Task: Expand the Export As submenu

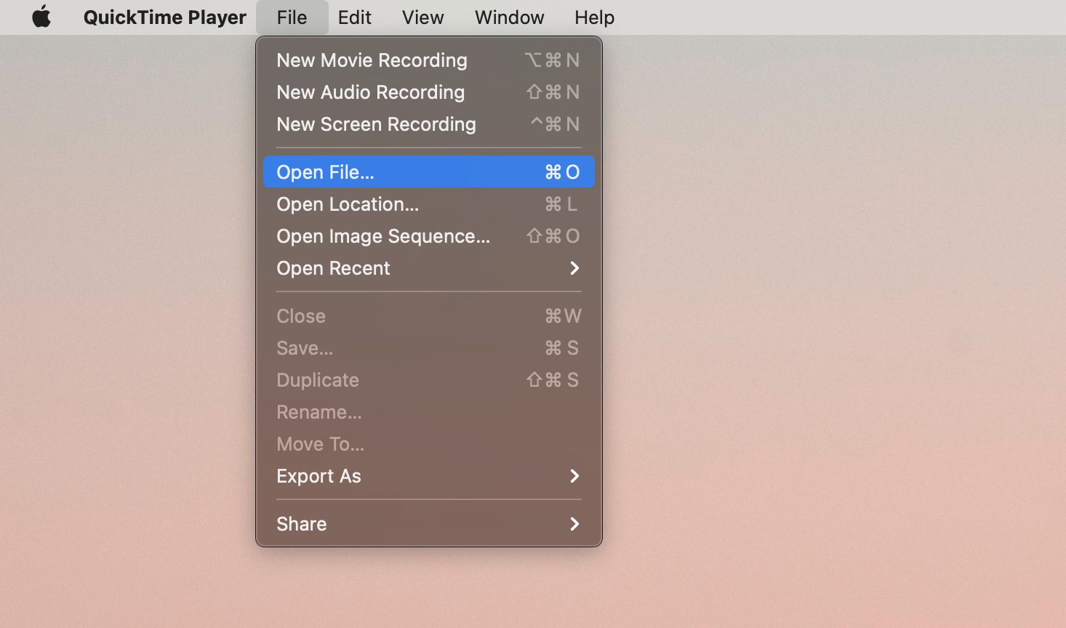Action: coord(318,476)
